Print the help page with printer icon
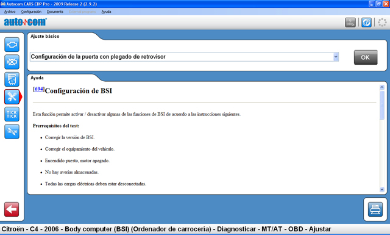This screenshot has height=235, width=390. [375, 209]
